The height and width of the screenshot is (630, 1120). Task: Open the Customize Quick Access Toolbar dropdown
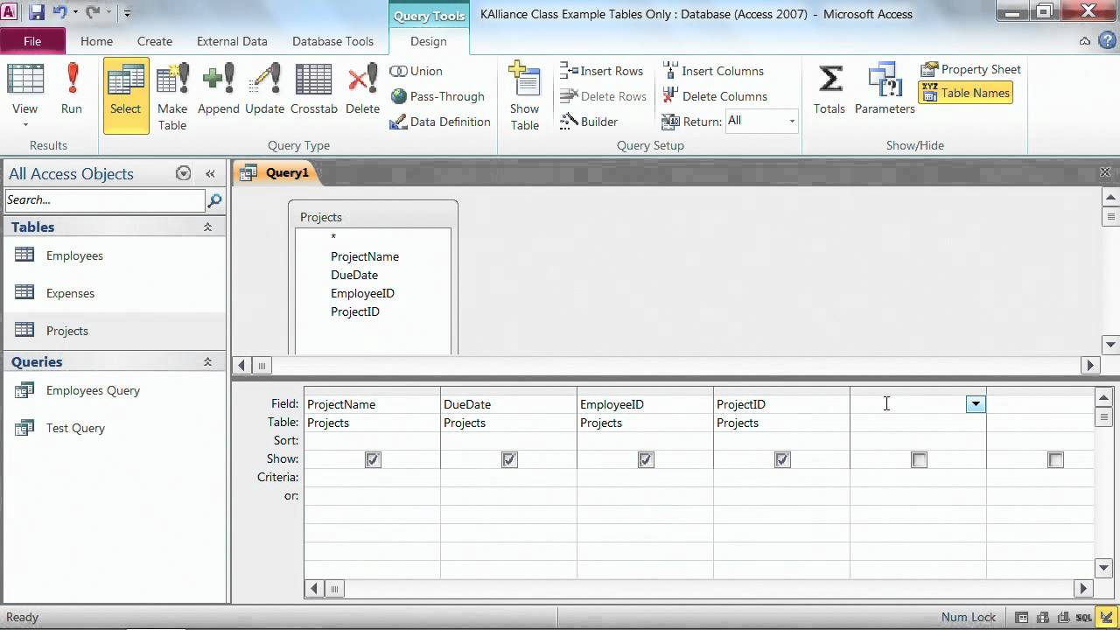coord(128,13)
